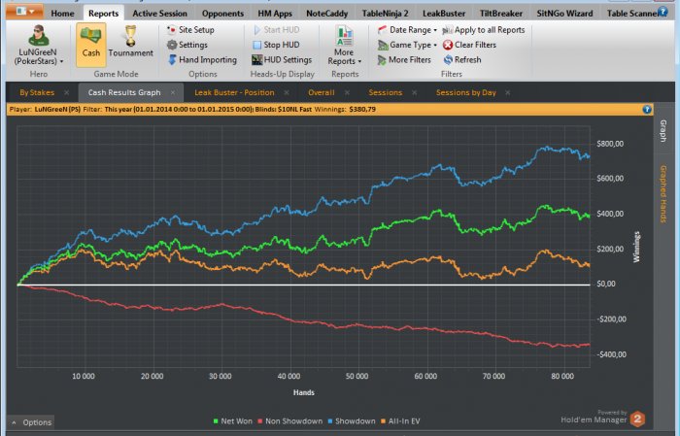Toggle the Showdown legend entry
680x436 pixels.
[352, 421]
